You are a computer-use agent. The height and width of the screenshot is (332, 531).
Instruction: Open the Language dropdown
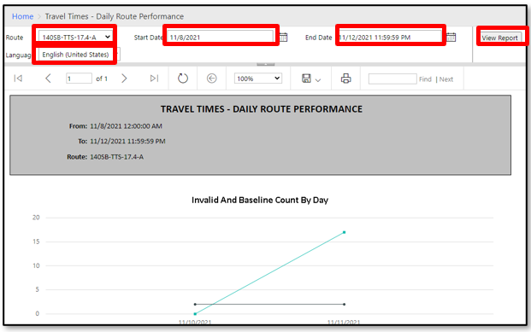[79, 55]
